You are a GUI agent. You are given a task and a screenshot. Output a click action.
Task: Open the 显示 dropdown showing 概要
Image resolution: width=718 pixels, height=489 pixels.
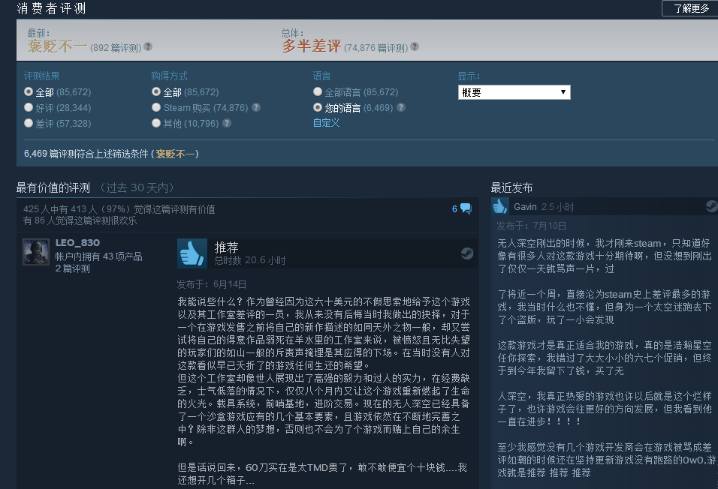514,92
